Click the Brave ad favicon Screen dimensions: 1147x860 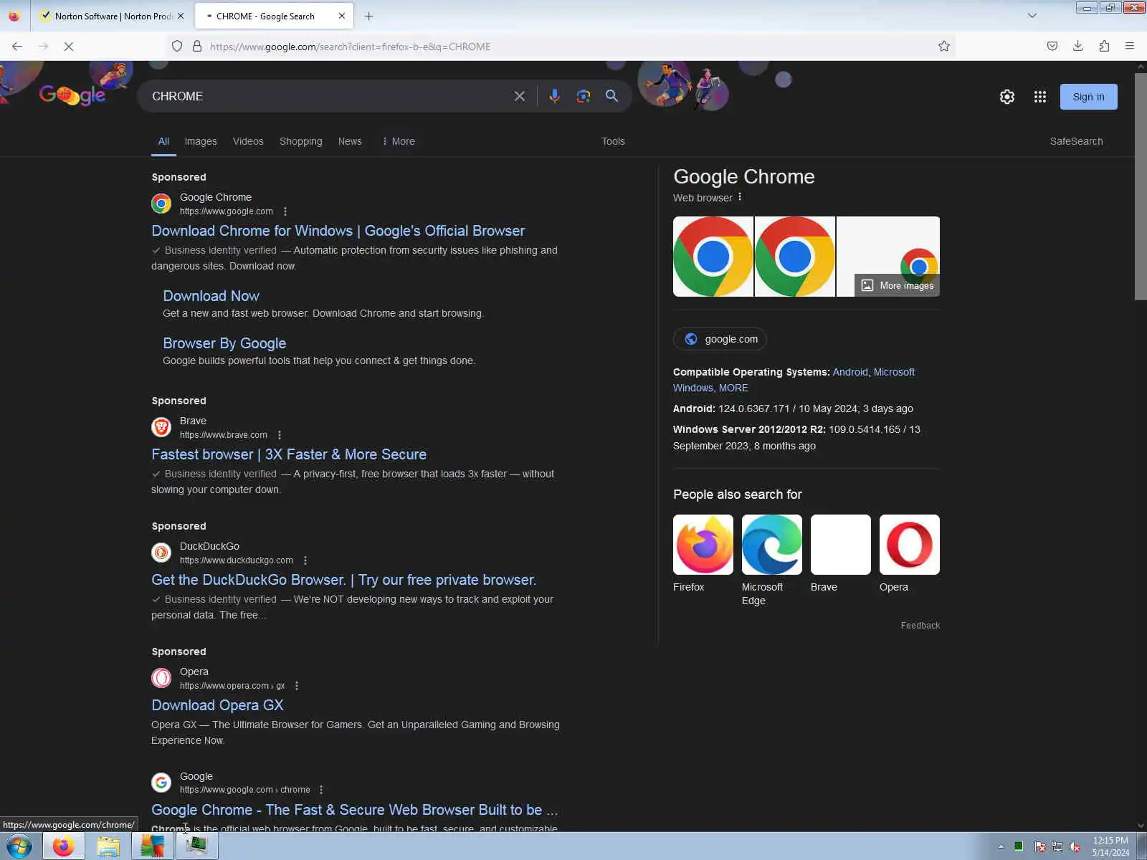[x=161, y=427]
